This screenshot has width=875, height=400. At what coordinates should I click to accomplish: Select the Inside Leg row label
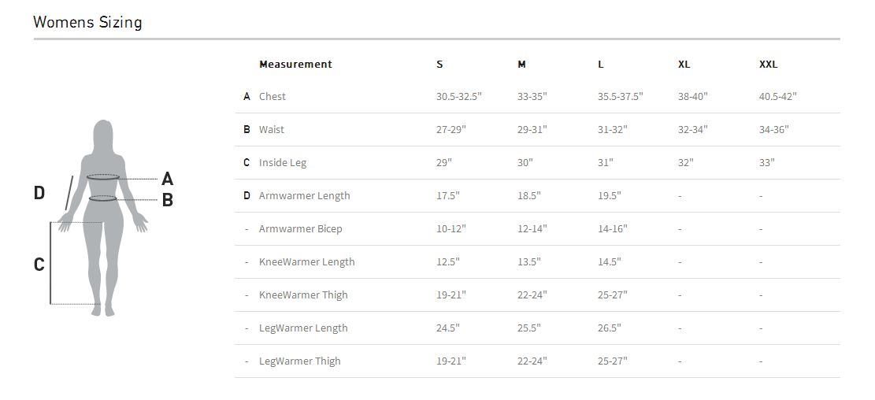pyautogui.click(x=283, y=163)
